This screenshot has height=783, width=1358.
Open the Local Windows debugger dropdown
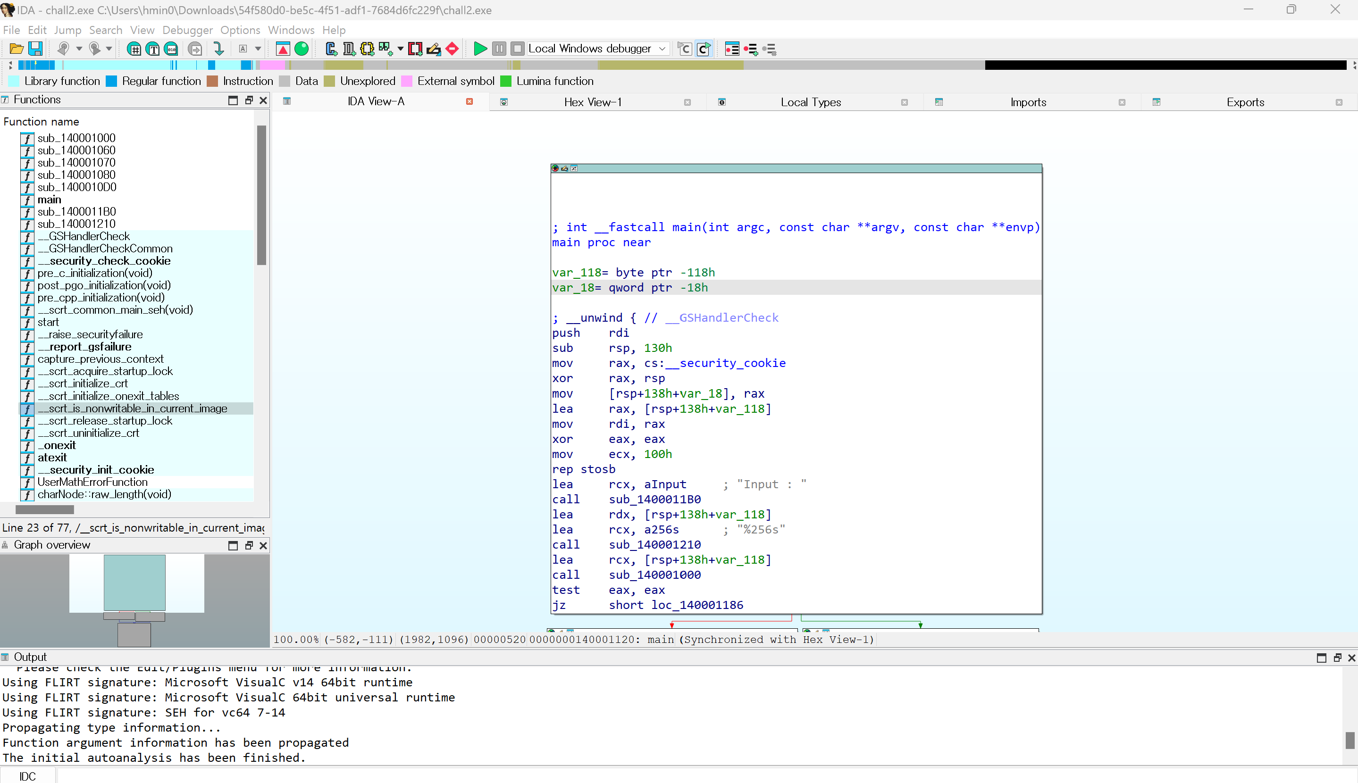tap(662, 49)
